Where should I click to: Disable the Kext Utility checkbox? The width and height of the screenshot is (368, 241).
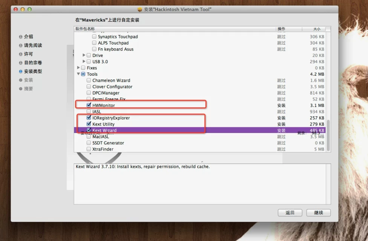(89, 124)
